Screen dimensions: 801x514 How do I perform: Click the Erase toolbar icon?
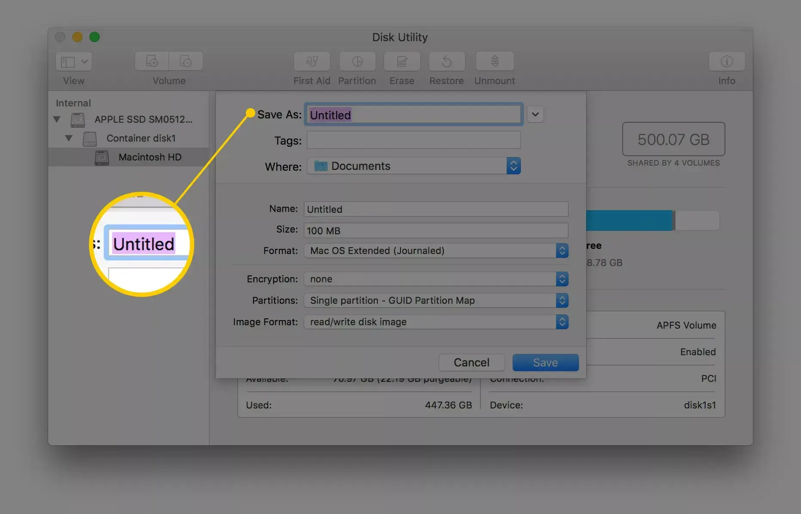[x=402, y=62]
